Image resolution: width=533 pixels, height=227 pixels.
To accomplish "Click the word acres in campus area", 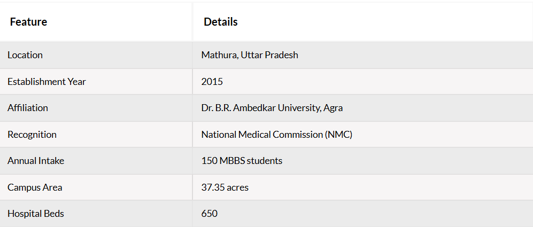I will pos(237,188).
